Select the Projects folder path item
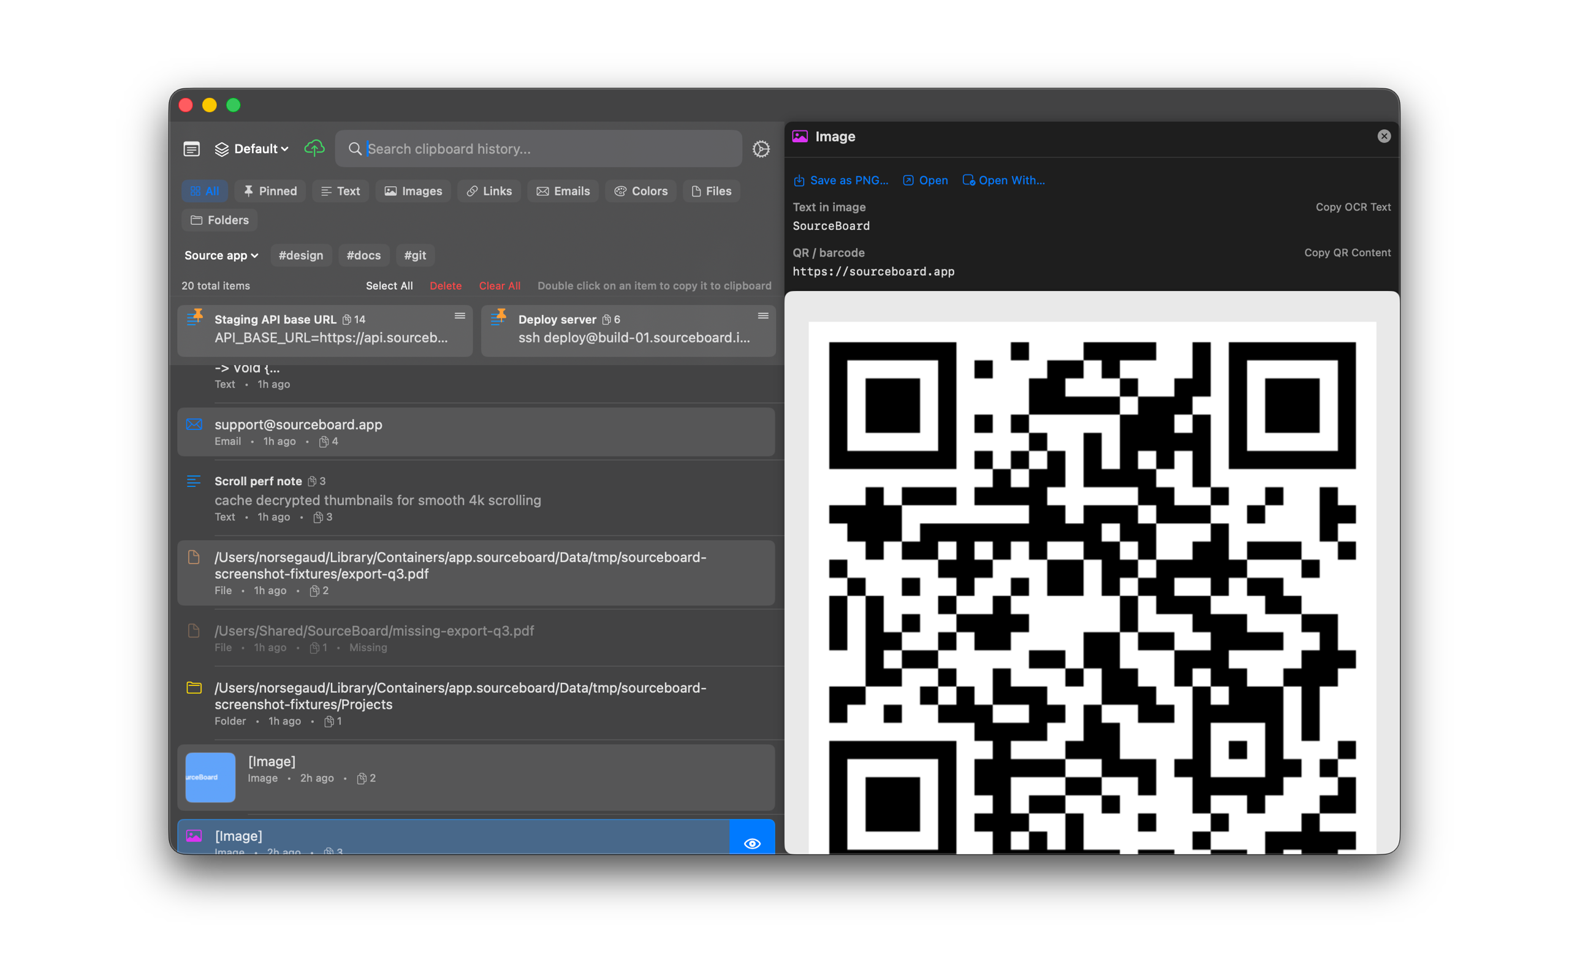Image resolution: width=1569 pixels, height=980 pixels. click(476, 703)
